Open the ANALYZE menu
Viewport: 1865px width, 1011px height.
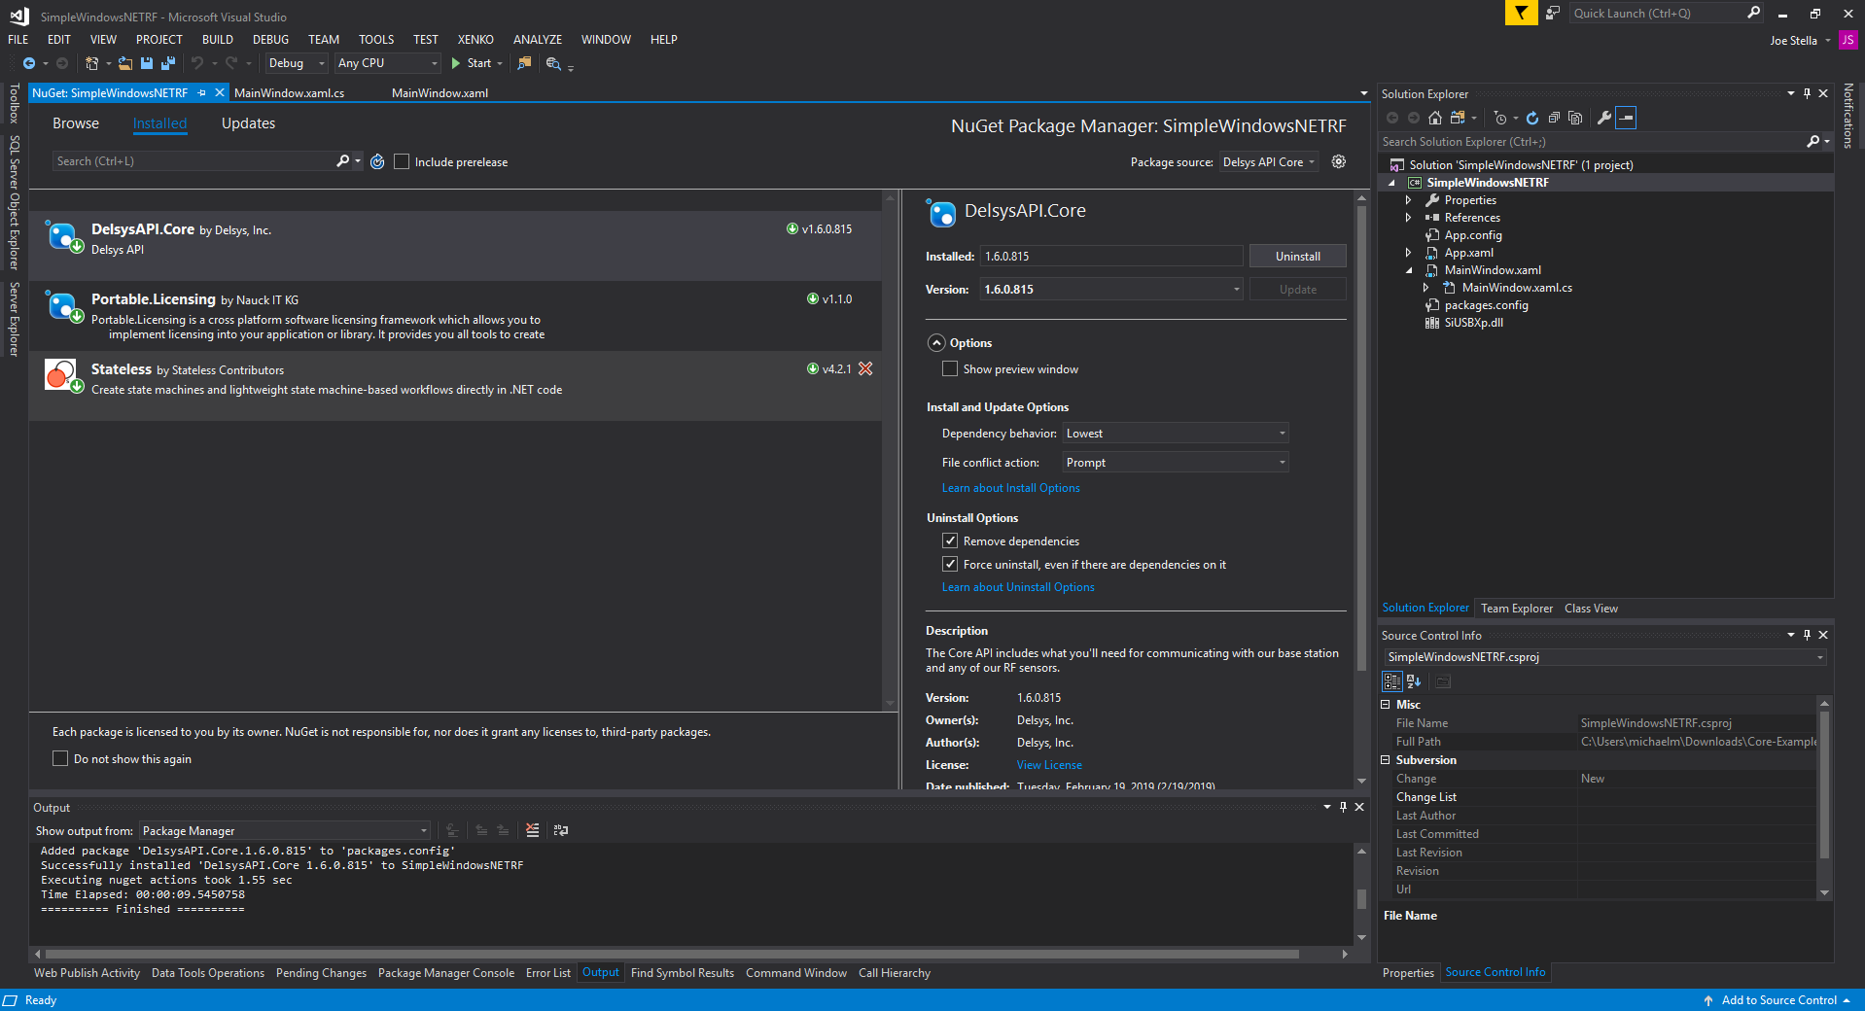538,39
